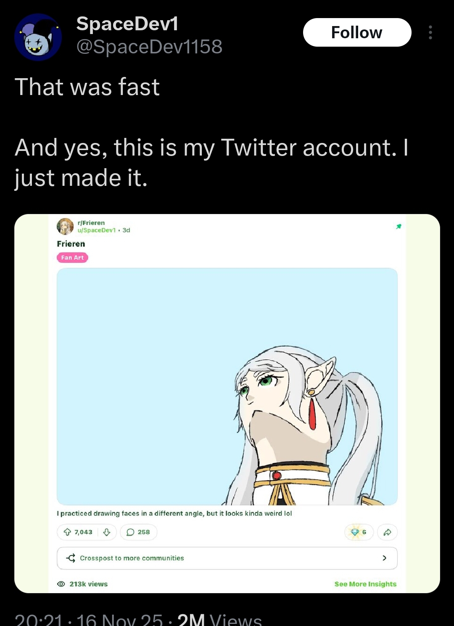Viewport: 454px width, 626px height.
Task: Downvote the Frieren Reddit post
Action: (107, 532)
